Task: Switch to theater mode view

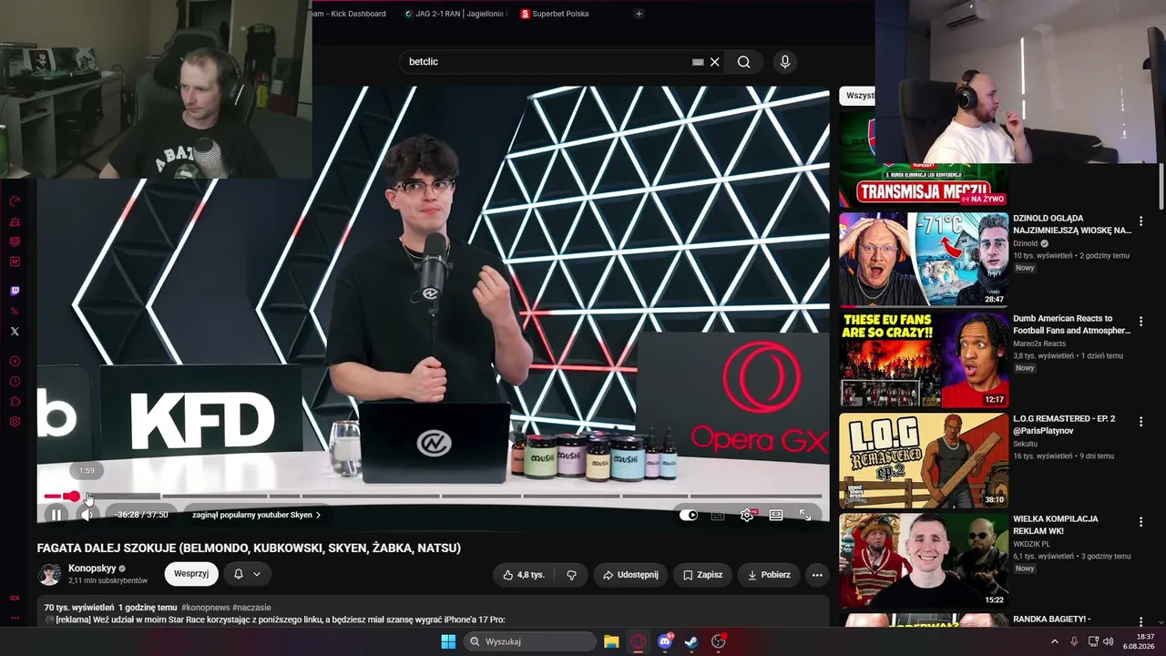Action: tap(776, 515)
